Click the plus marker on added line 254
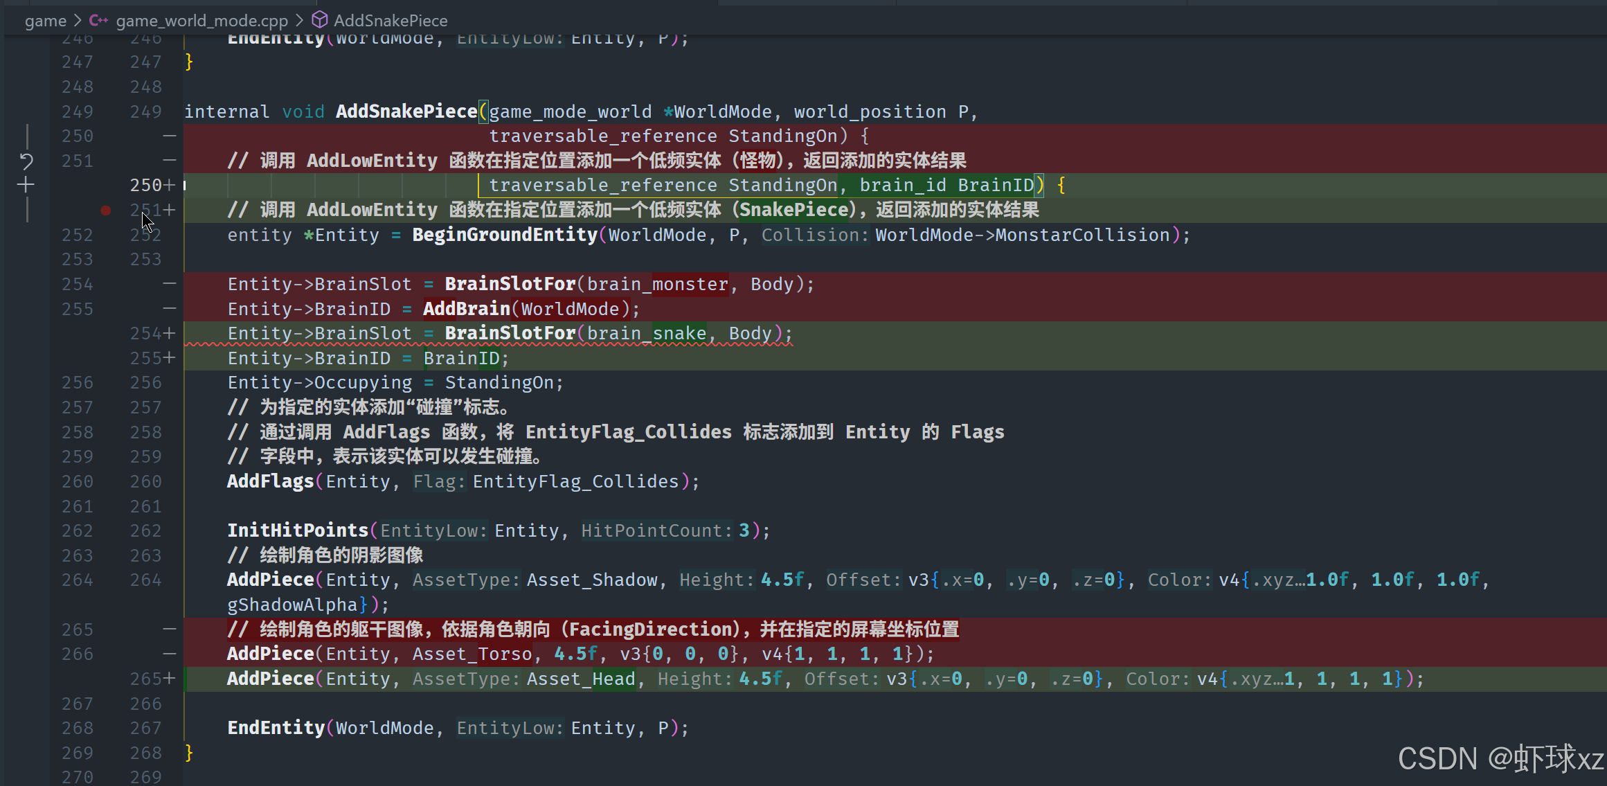Screen dimensions: 1607x786 [x=170, y=334]
